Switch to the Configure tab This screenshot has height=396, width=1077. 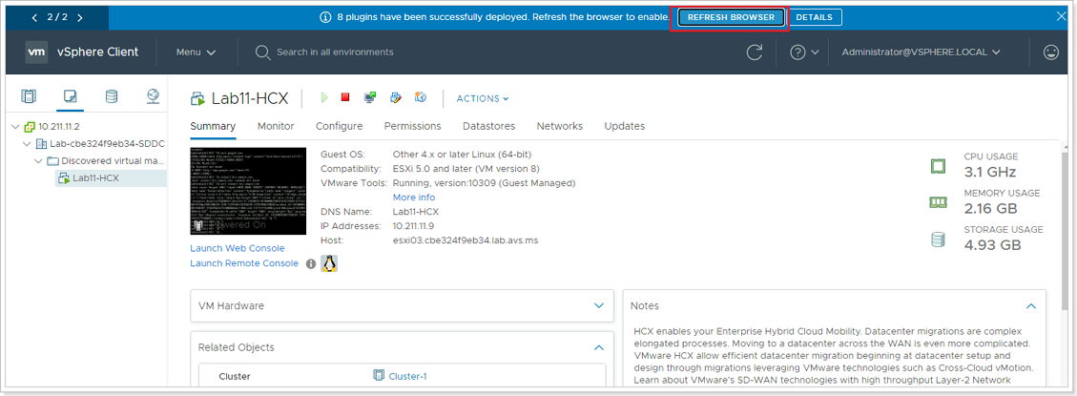340,127
